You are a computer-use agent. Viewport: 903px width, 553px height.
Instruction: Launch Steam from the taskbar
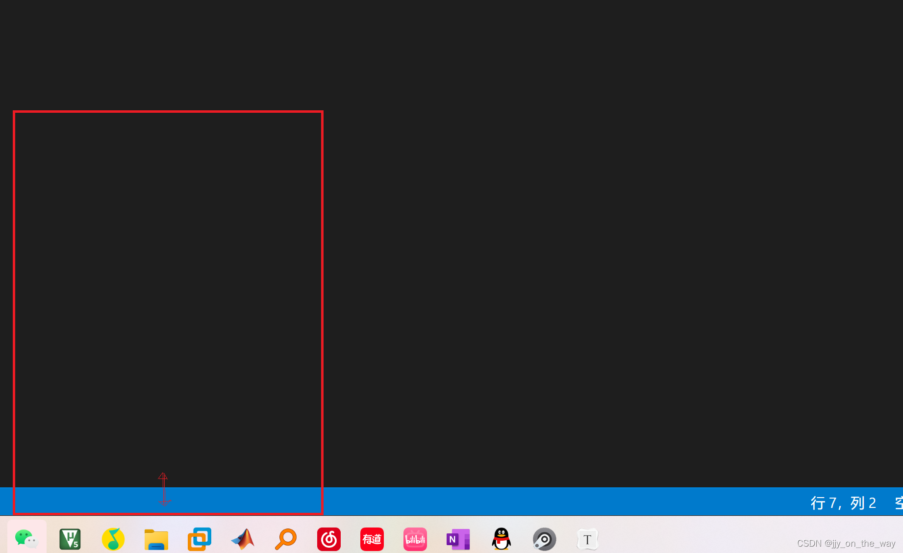pyautogui.click(x=545, y=539)
